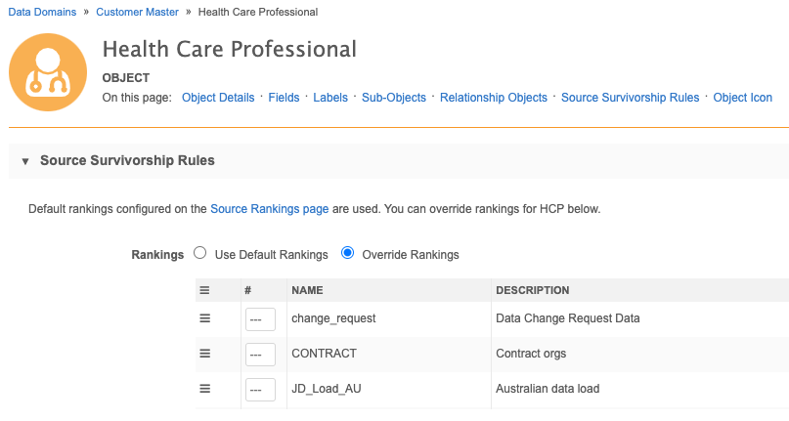
Task: Click drag handle icon for CONTRACT row
Action: 205,354
